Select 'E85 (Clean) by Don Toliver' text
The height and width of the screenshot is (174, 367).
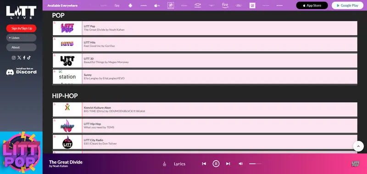click(x=100, y=144)
